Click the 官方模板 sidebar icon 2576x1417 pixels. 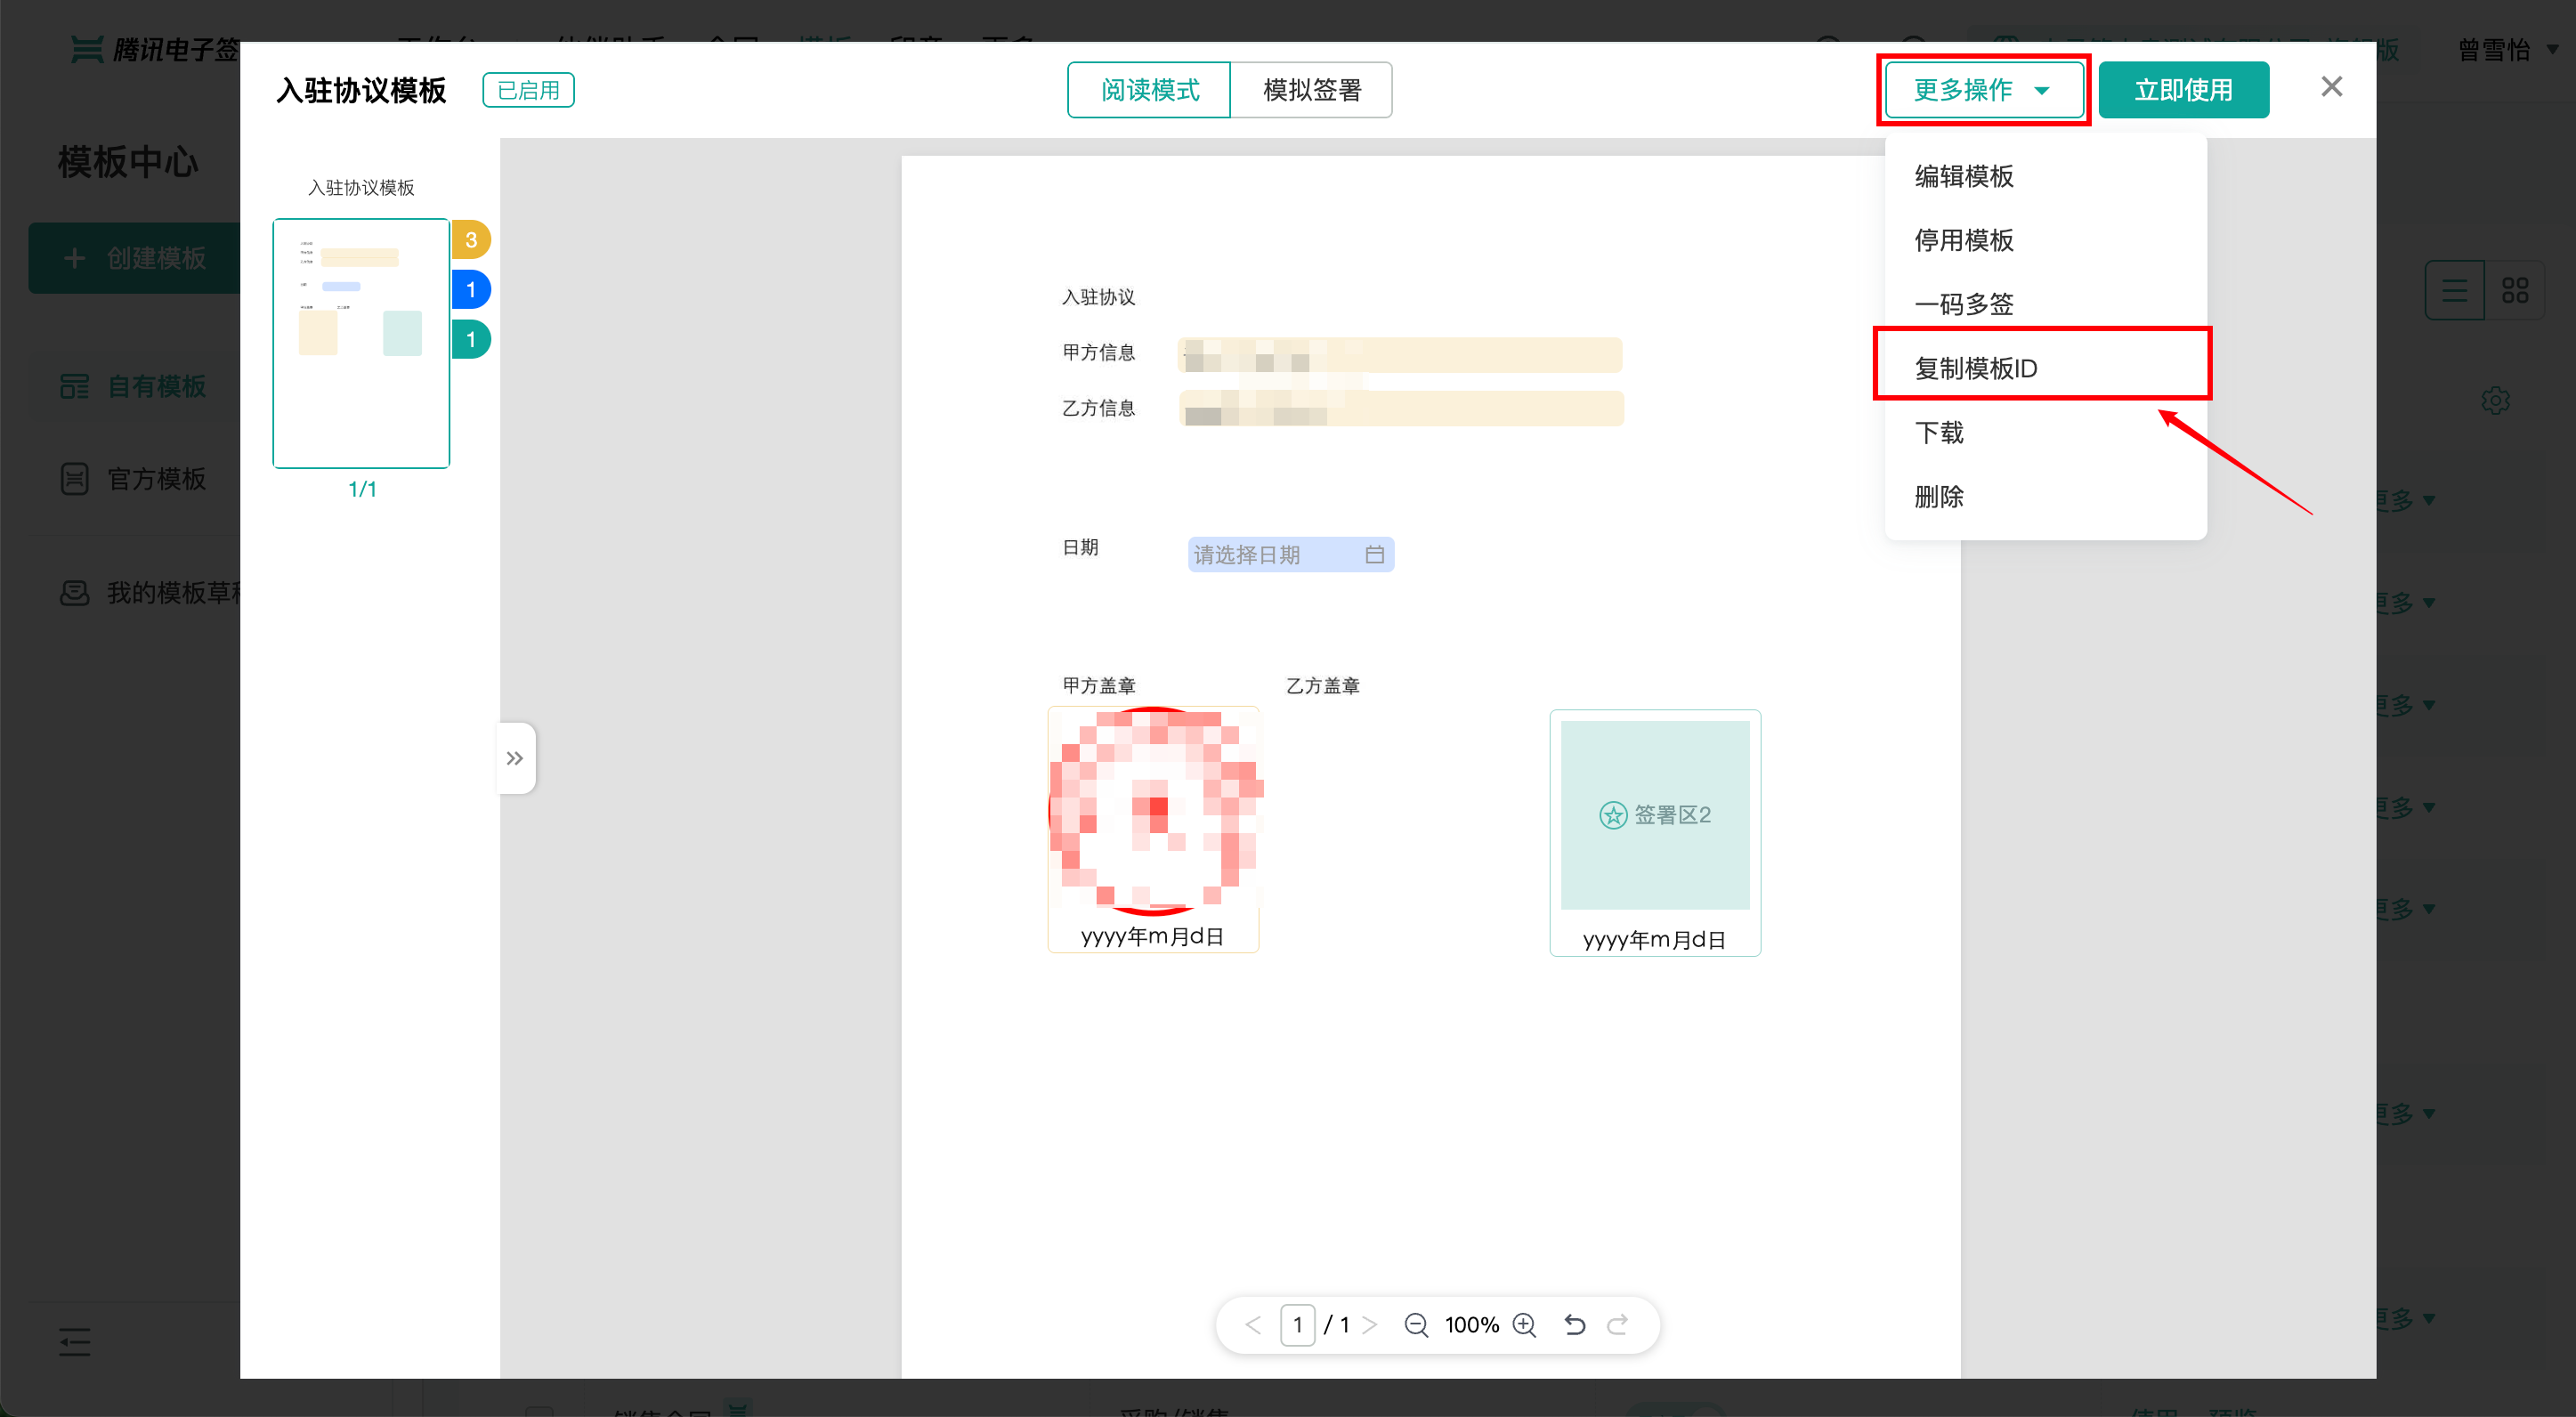tap(74, 479)
